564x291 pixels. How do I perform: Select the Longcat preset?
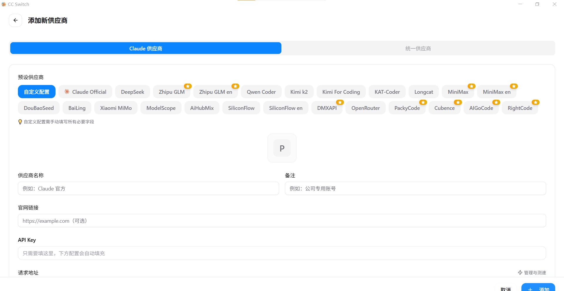coord(424,92)
